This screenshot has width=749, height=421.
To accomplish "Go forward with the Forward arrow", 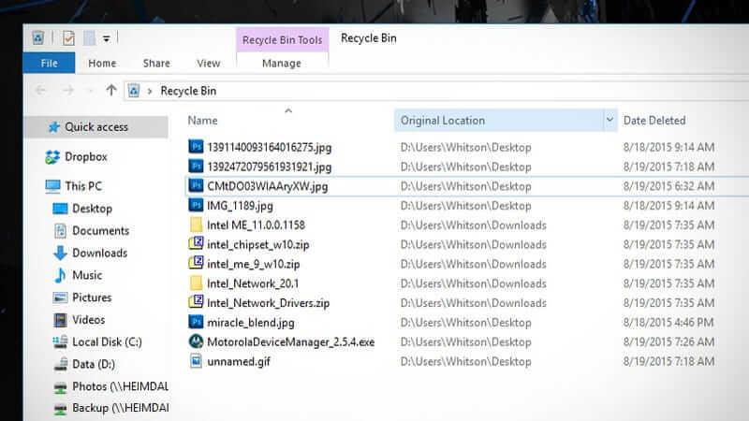I will coord(68,90).
